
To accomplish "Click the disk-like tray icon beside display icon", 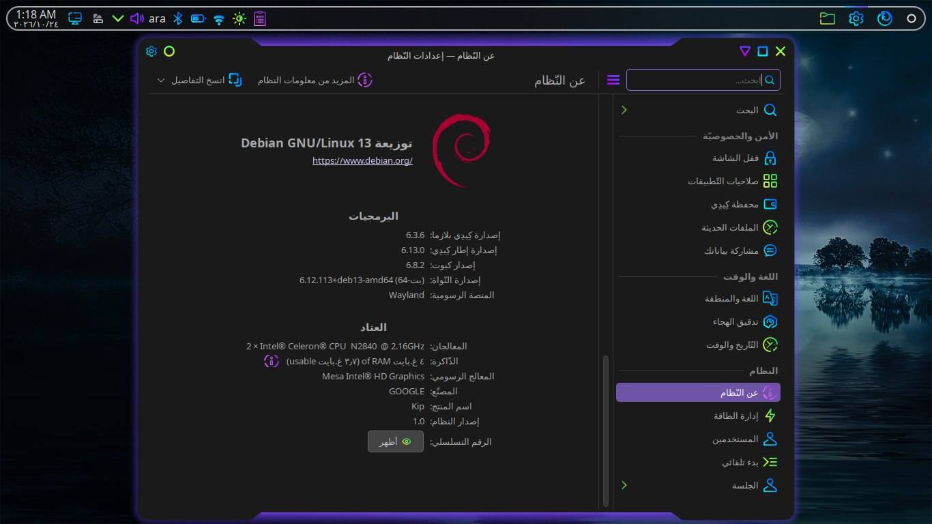I will (98, 18).
